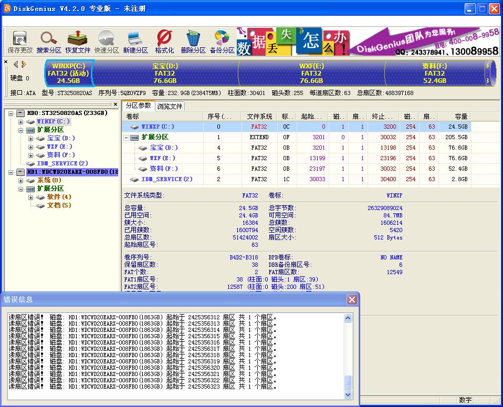
Task: Select IBM_SERVICE (2) in the disk tree
Action: (x=62, y=163)
